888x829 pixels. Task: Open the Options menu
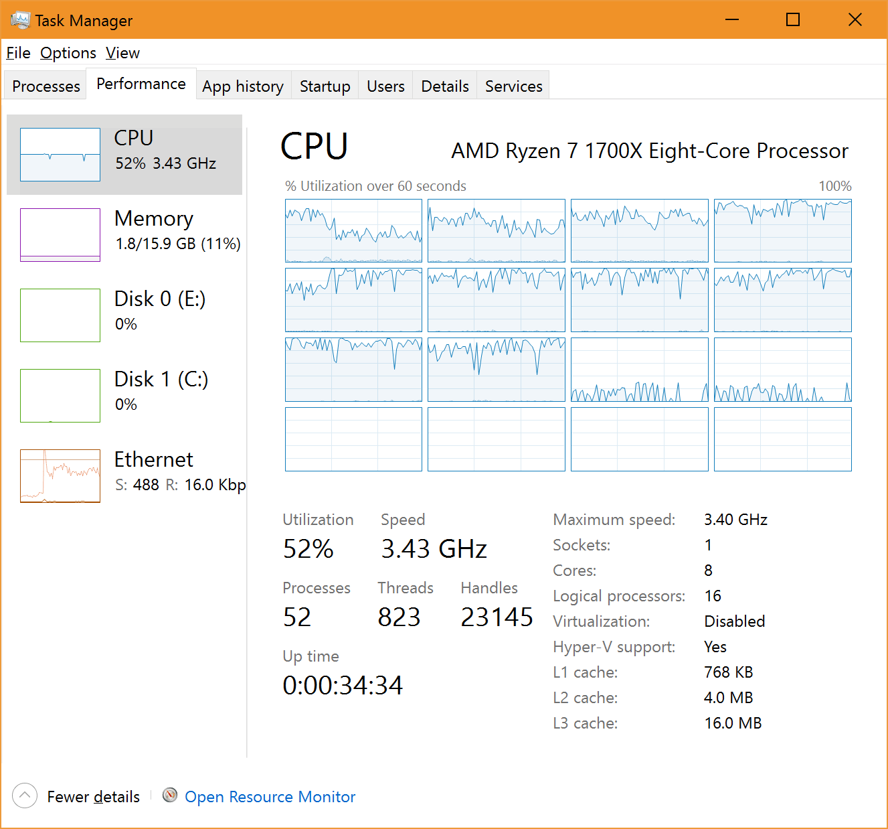coord(68,53)
